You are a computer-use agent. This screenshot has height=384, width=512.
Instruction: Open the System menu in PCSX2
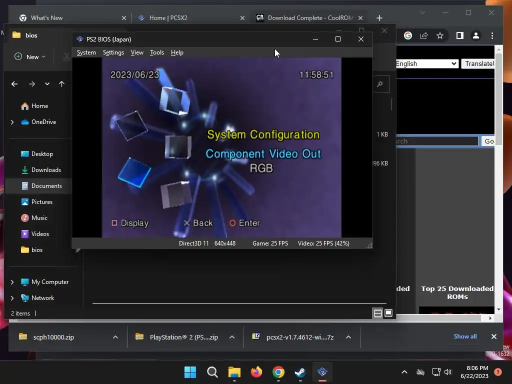click(x=86, y=52)
